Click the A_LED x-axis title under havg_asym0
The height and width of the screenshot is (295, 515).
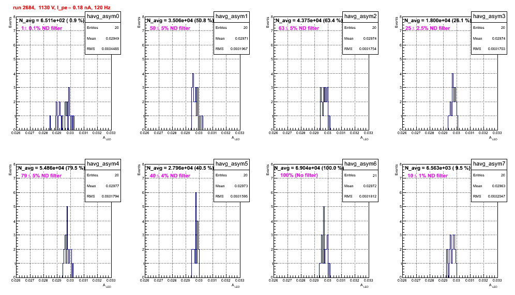point(107,138)
